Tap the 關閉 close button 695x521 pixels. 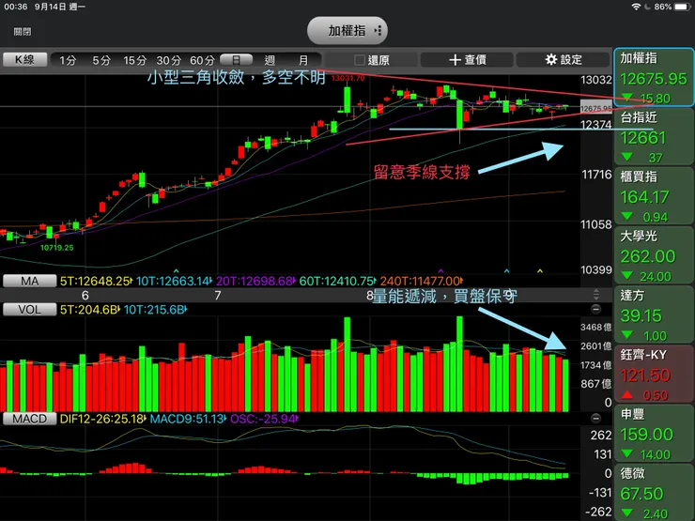pos(23,32)
